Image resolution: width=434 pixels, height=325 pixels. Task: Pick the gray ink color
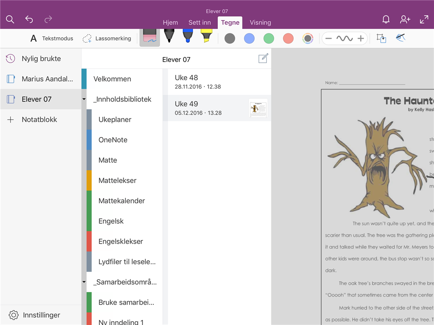(230, 39)
